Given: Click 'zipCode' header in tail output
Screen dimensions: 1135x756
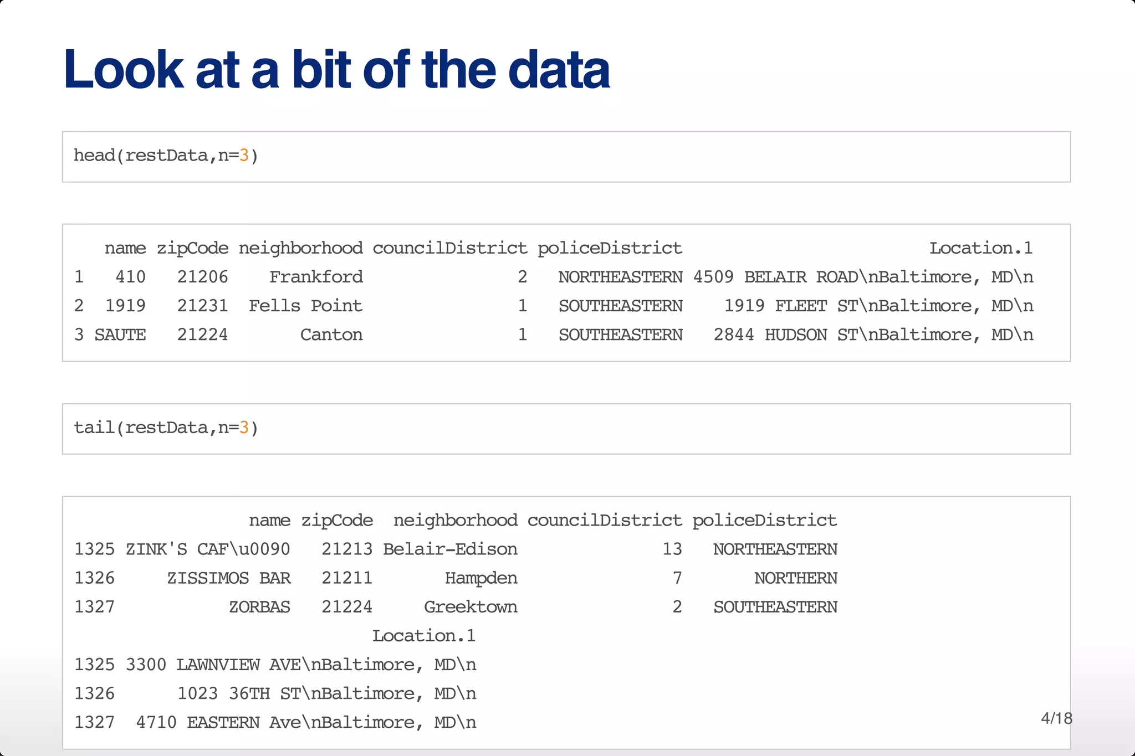Looking at the screenshot, I should 337,520.
